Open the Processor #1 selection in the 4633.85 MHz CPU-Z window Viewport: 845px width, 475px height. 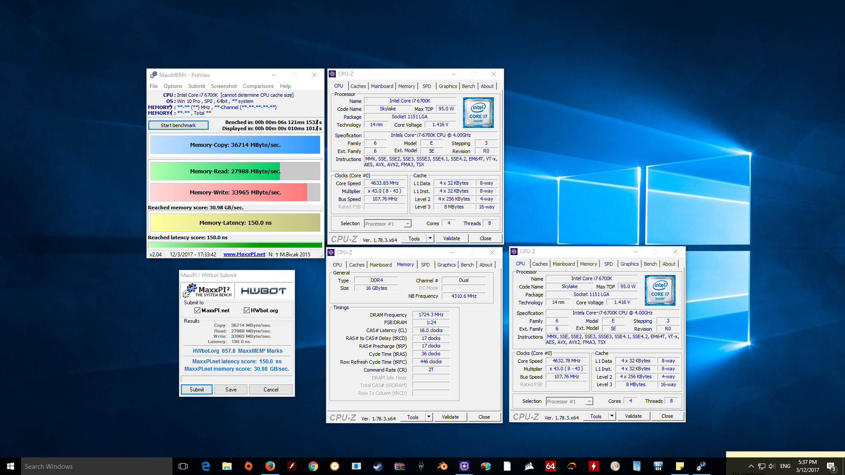pos(388,224)
